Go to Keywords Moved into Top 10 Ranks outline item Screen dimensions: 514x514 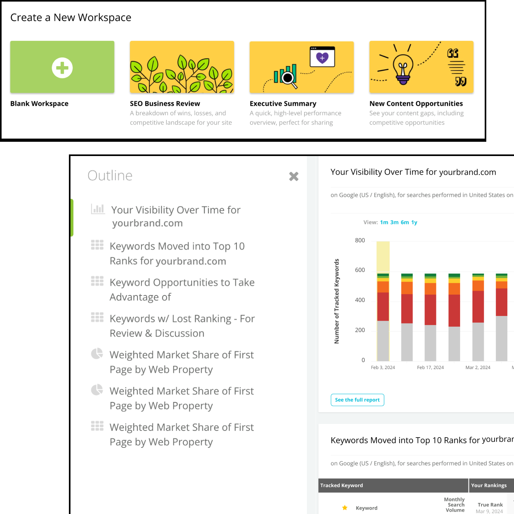(x=177, y=253)
